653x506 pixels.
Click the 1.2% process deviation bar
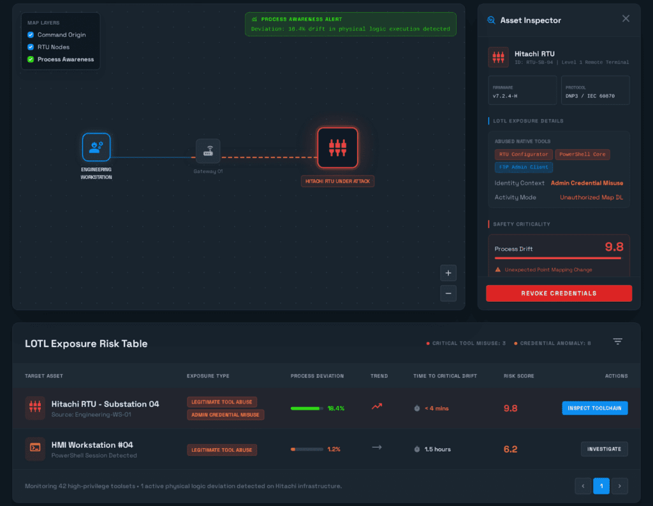tap(307, 449)
